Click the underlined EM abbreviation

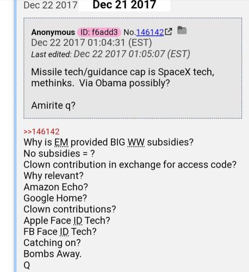pyautogui.click(x=61, y=143)
